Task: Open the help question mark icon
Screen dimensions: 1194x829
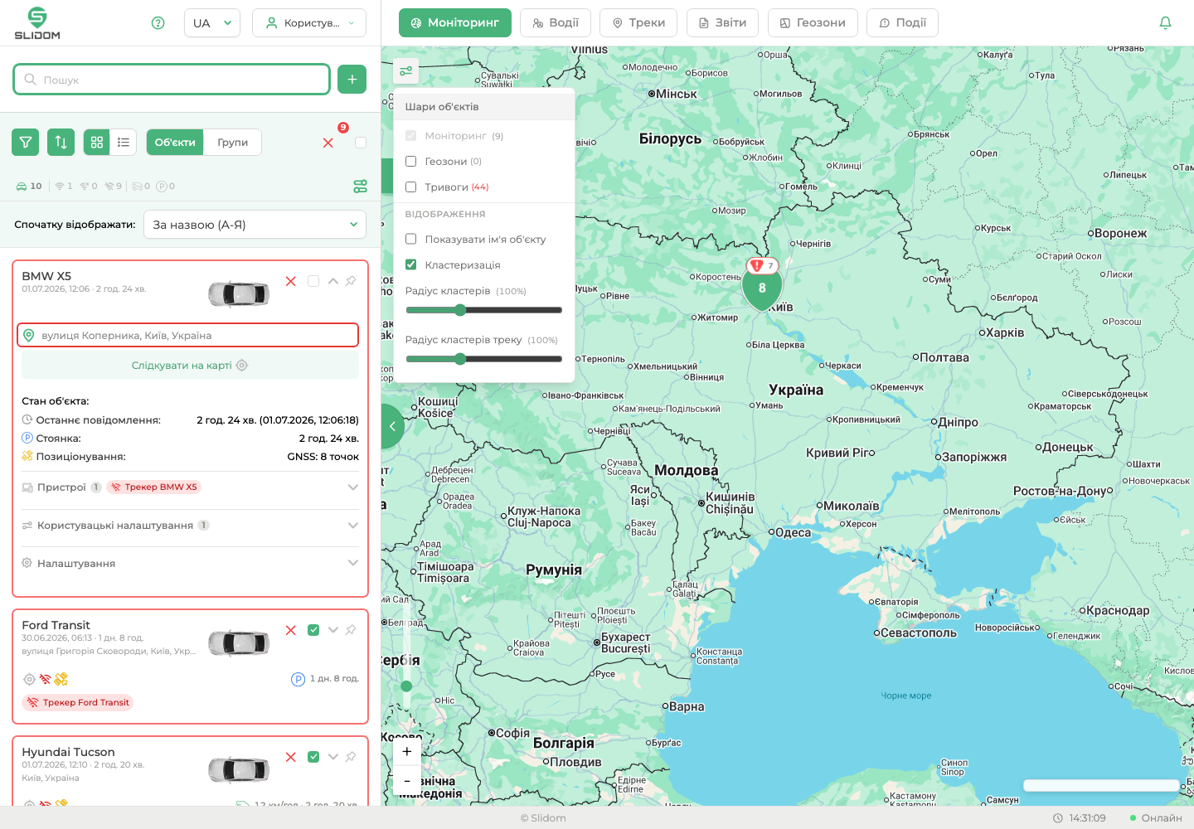Action: pos(158,23)
